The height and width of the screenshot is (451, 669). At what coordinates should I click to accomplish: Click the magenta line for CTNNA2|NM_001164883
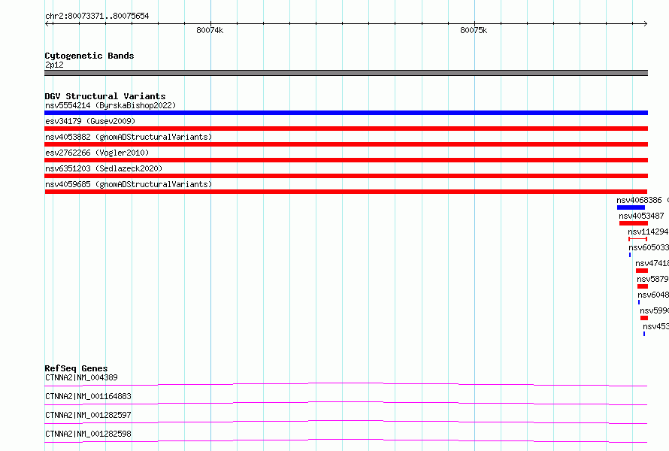[x=346, y=403]
